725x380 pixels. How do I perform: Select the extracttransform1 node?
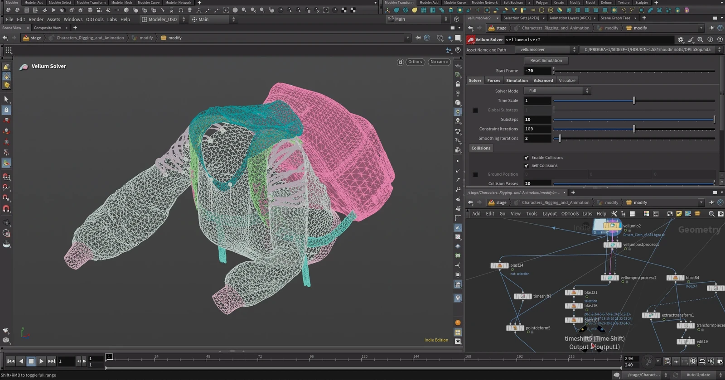click(651, 315)
